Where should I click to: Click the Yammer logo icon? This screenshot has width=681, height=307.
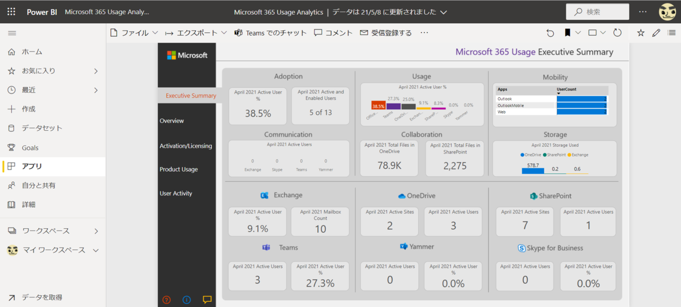404,247
